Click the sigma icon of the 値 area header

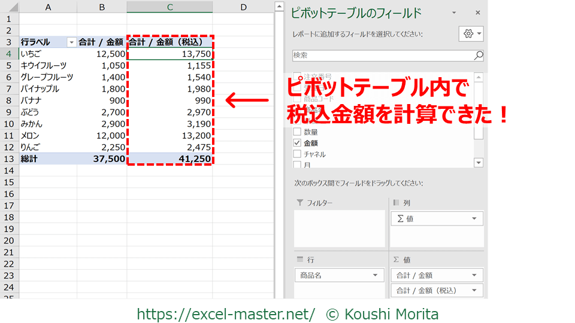pos(396,260)
